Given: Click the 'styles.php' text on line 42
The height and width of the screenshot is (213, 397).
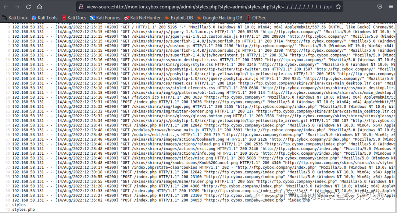Looking at the screenshot, I should click(x=24, y=209).
